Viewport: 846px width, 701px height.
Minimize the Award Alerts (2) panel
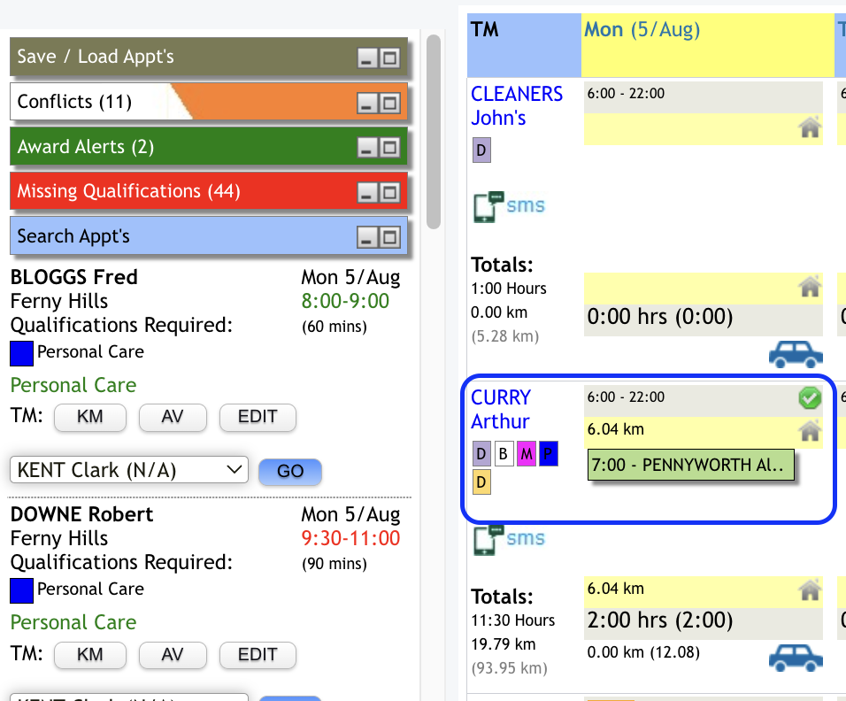(367, 147)
